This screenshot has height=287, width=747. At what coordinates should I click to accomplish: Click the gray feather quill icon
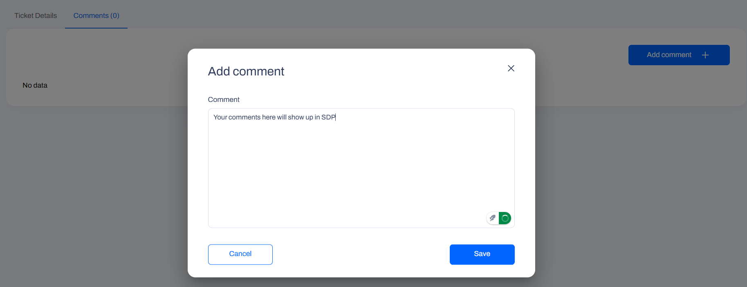492,218
